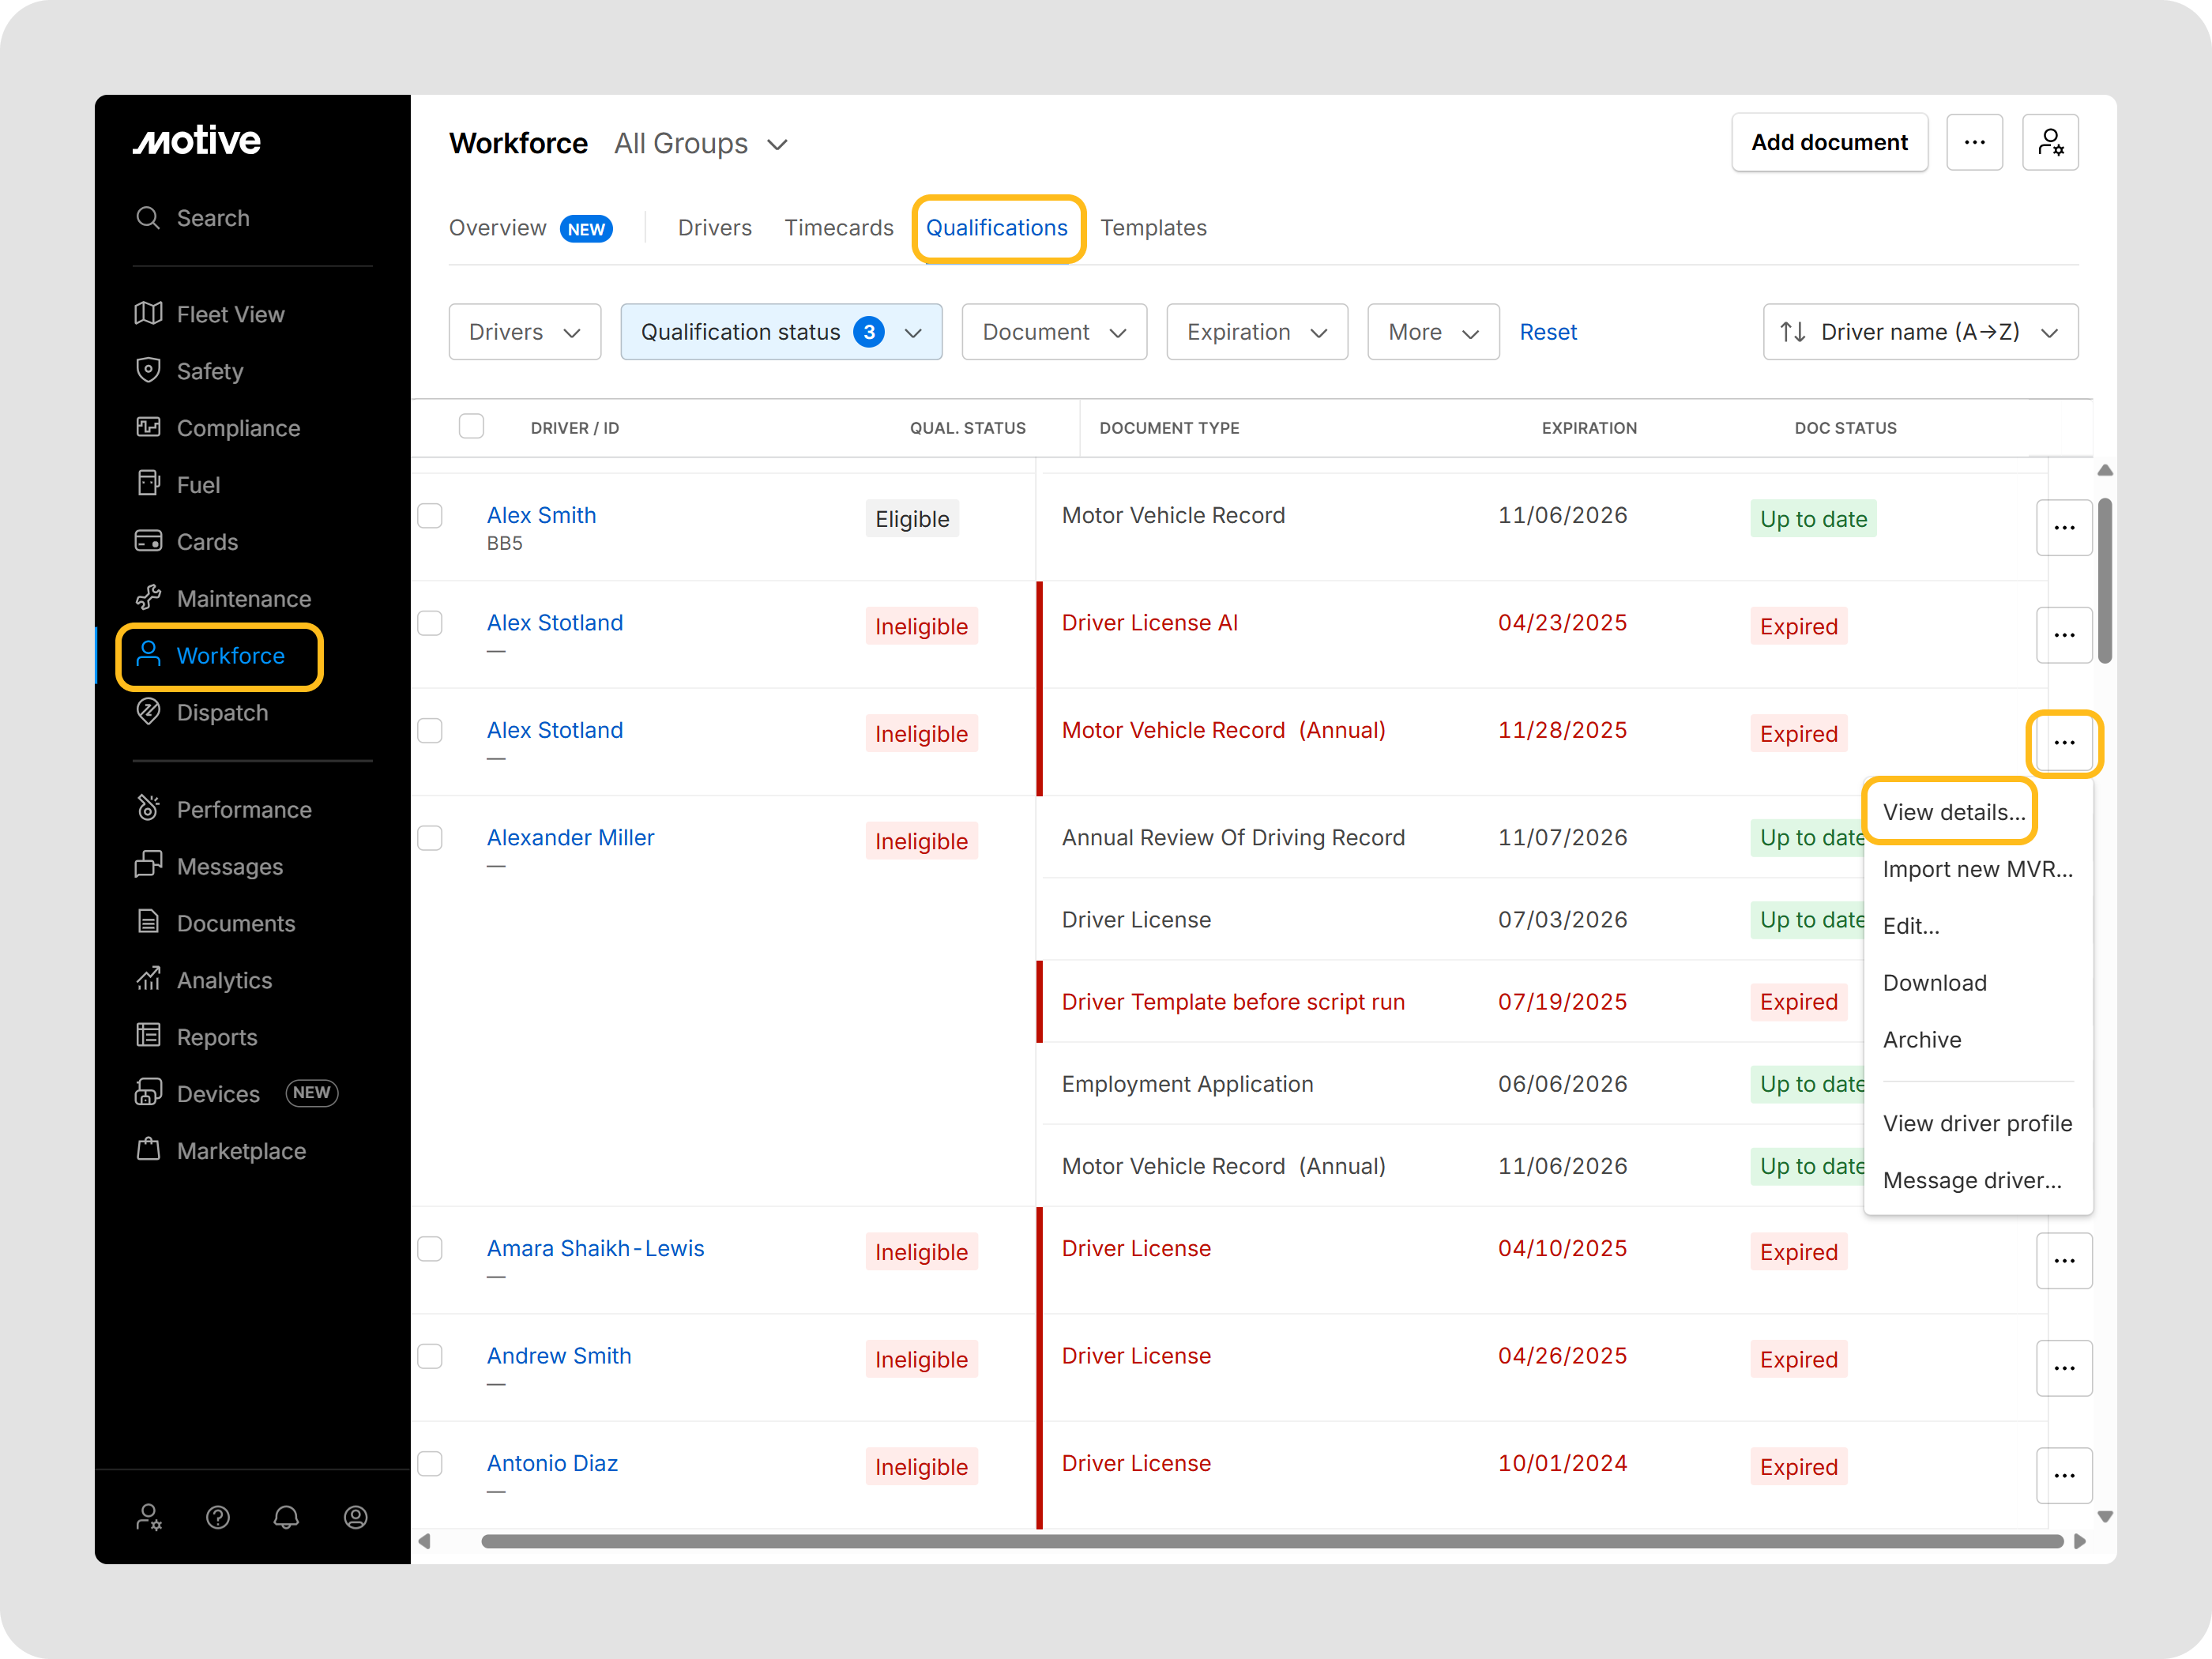Click Reset filters link

click(1547, 332)
